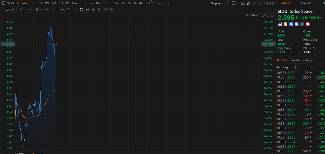Select the measurement projection tool
The image size is (325, 154).
tap(38, 9)
